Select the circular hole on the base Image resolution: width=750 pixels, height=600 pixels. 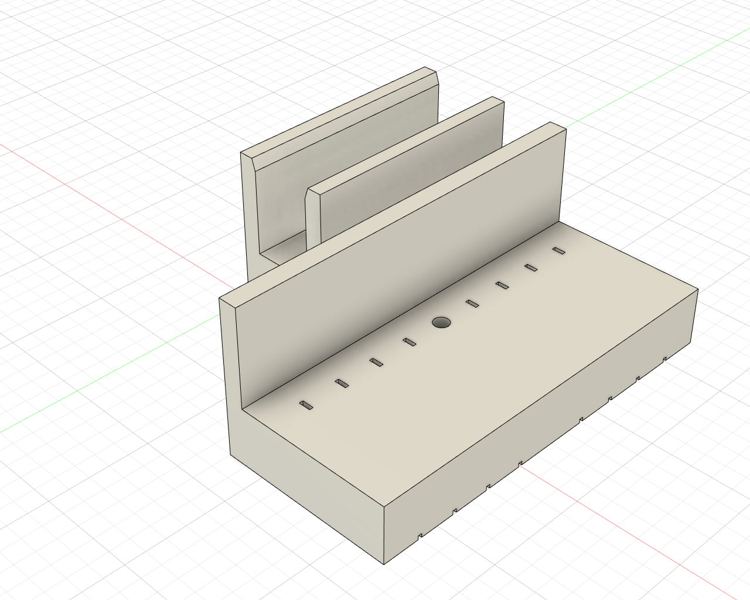point(442,322)
